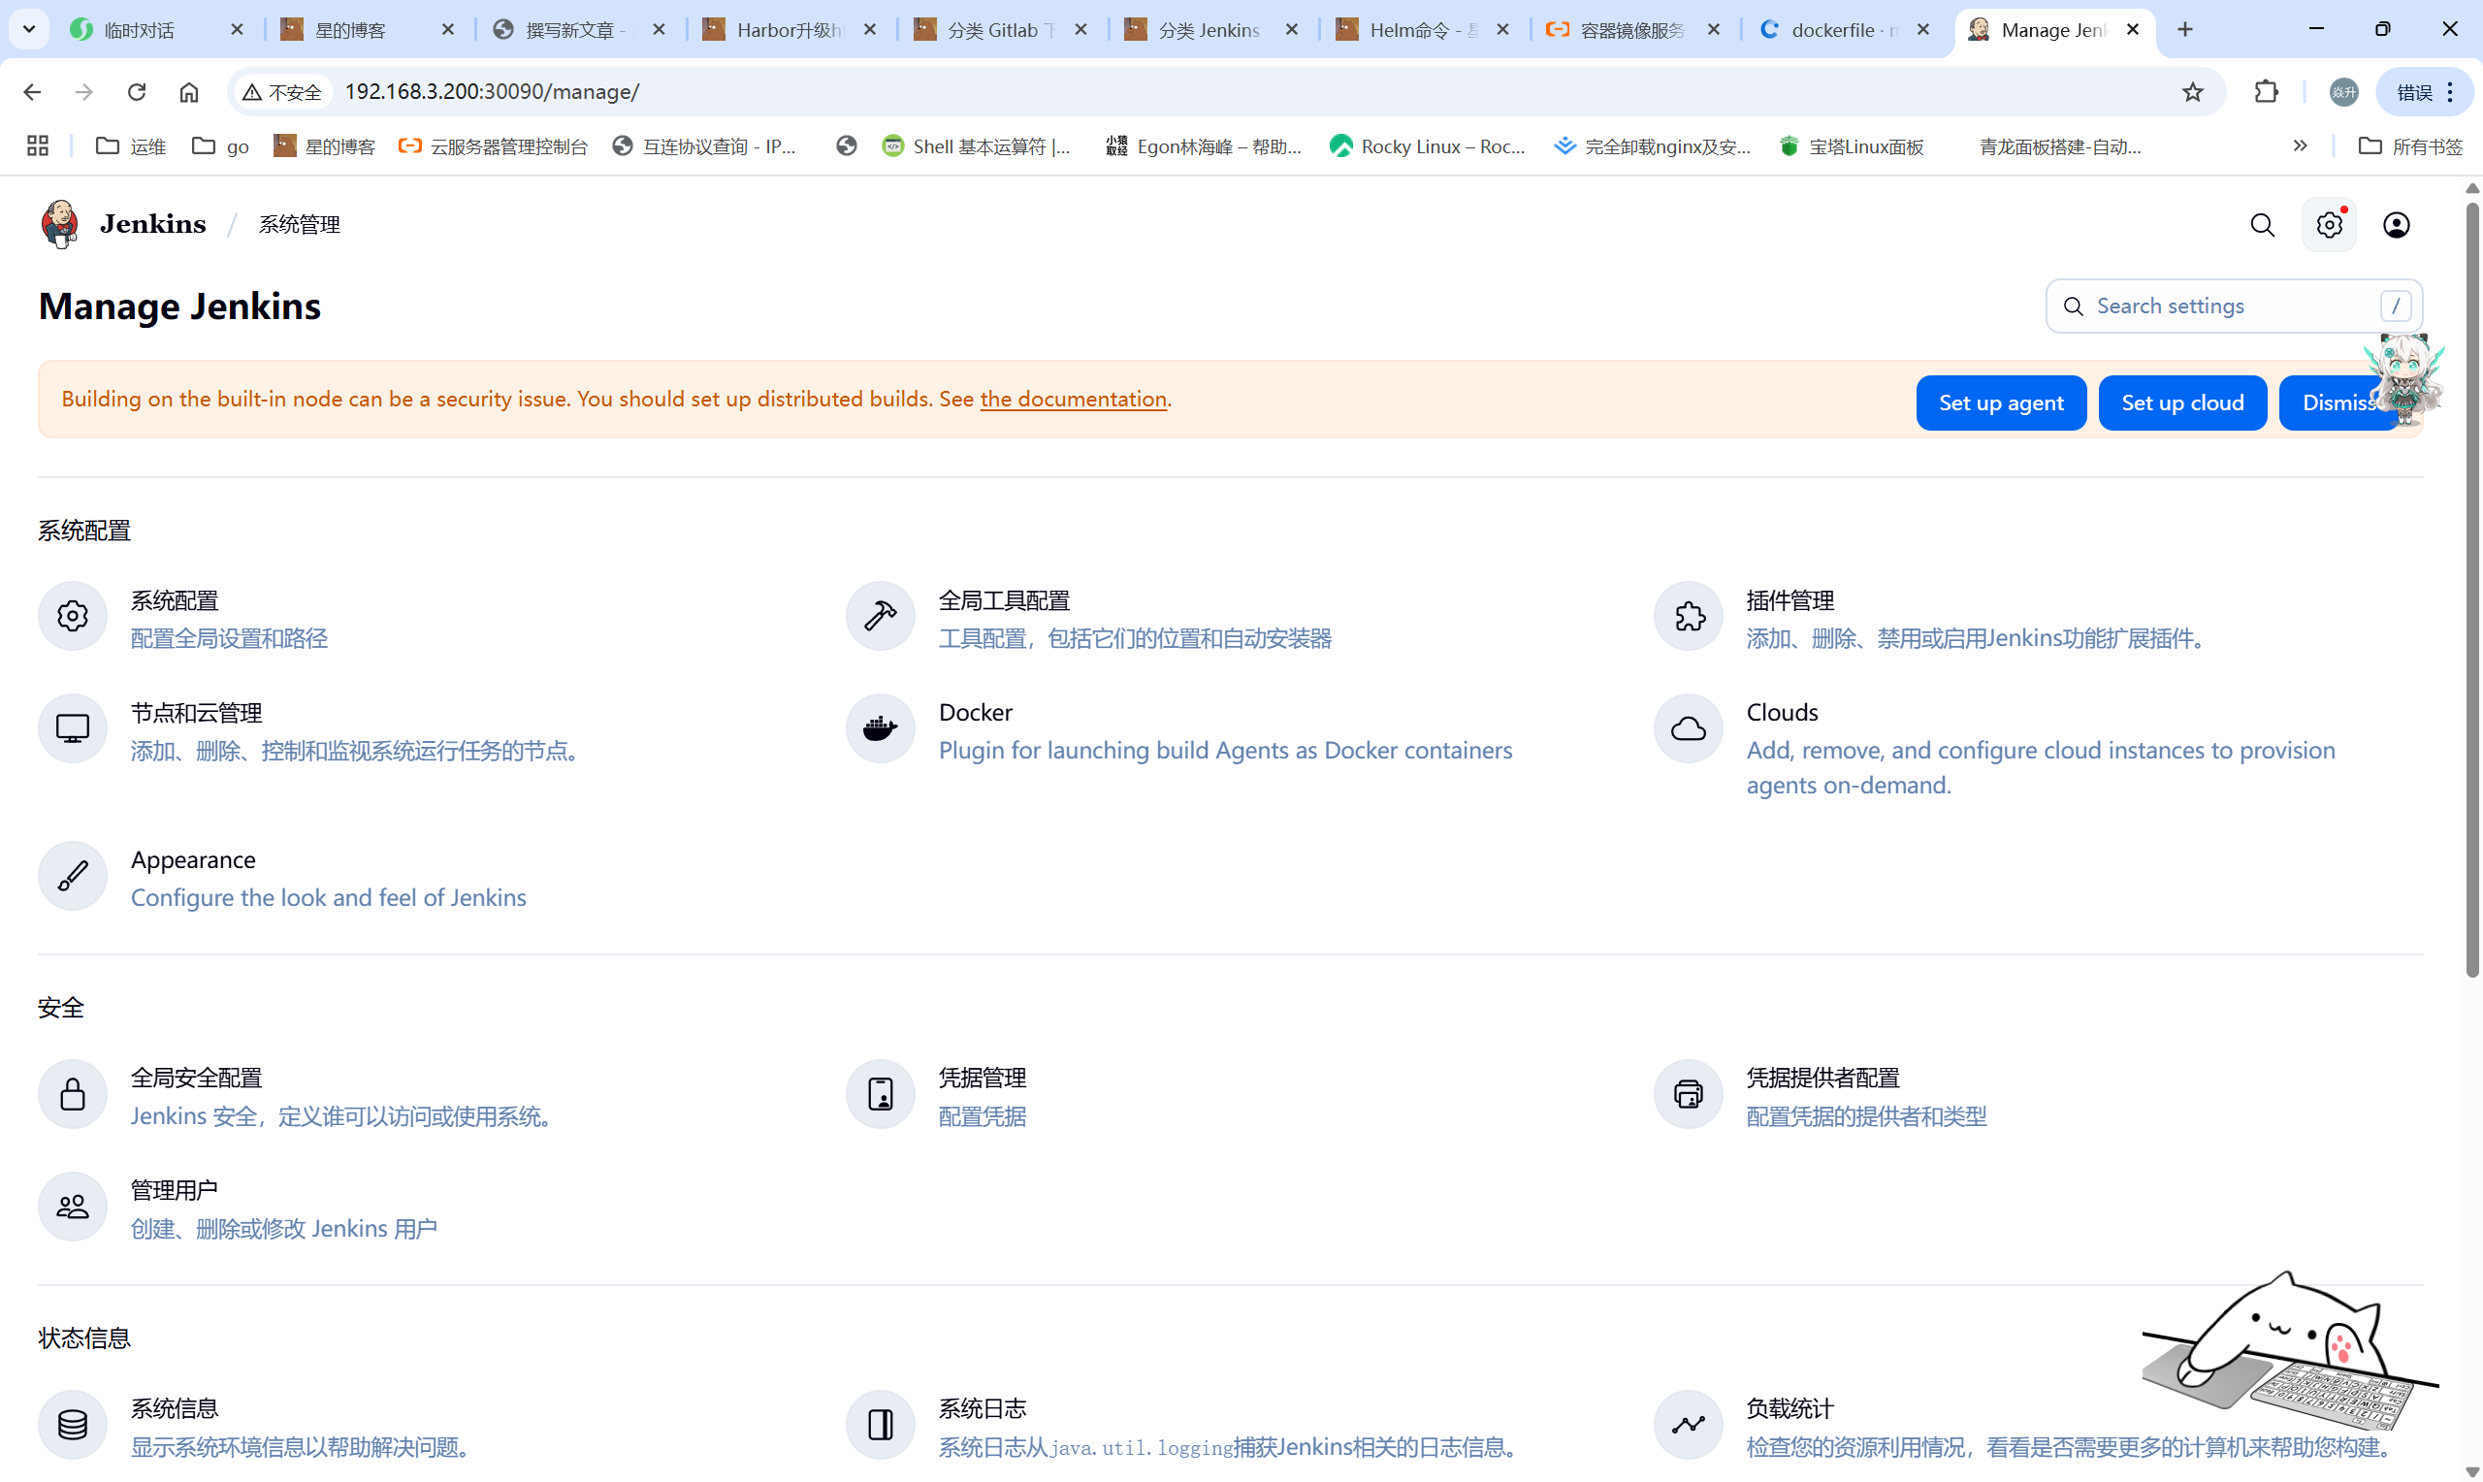Reload the page
This screenshot has height=1482, width=2483.
coord(137,92)
